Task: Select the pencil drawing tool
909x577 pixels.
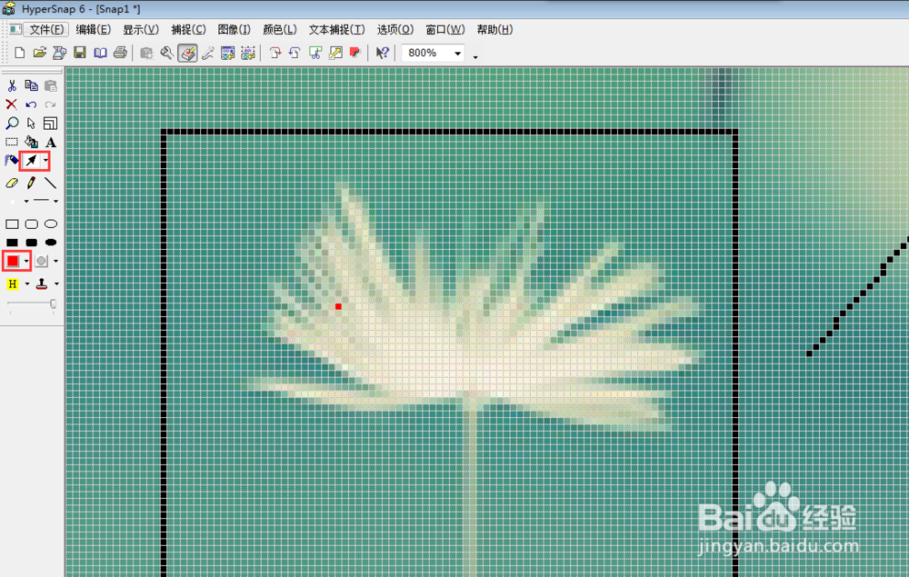Action: tap(31, 183)
